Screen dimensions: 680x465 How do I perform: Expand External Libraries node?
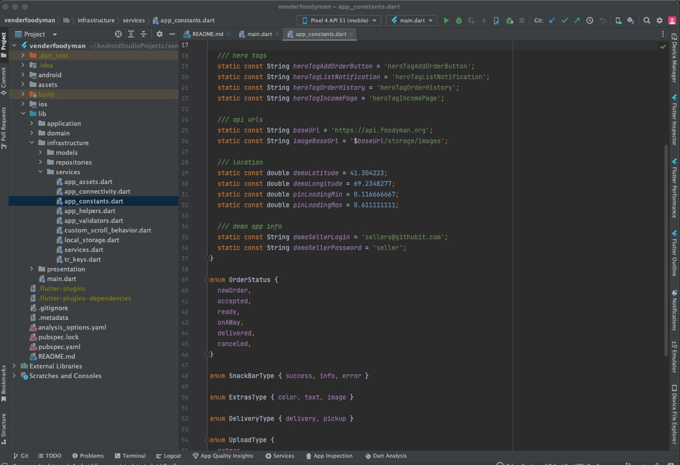point(14,366)
